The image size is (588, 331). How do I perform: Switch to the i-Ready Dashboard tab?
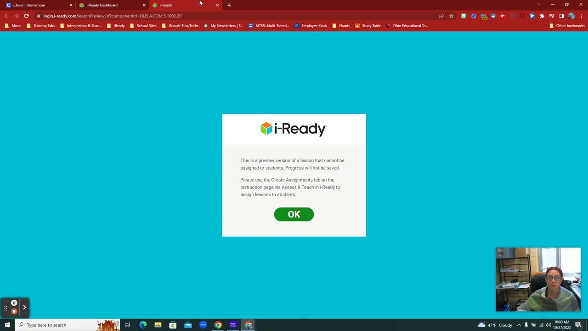(x=112, y=5)
